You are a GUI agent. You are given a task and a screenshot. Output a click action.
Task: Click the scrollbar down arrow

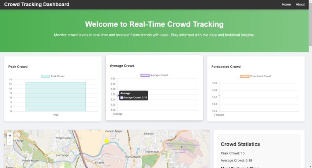(x=310, y=166)
